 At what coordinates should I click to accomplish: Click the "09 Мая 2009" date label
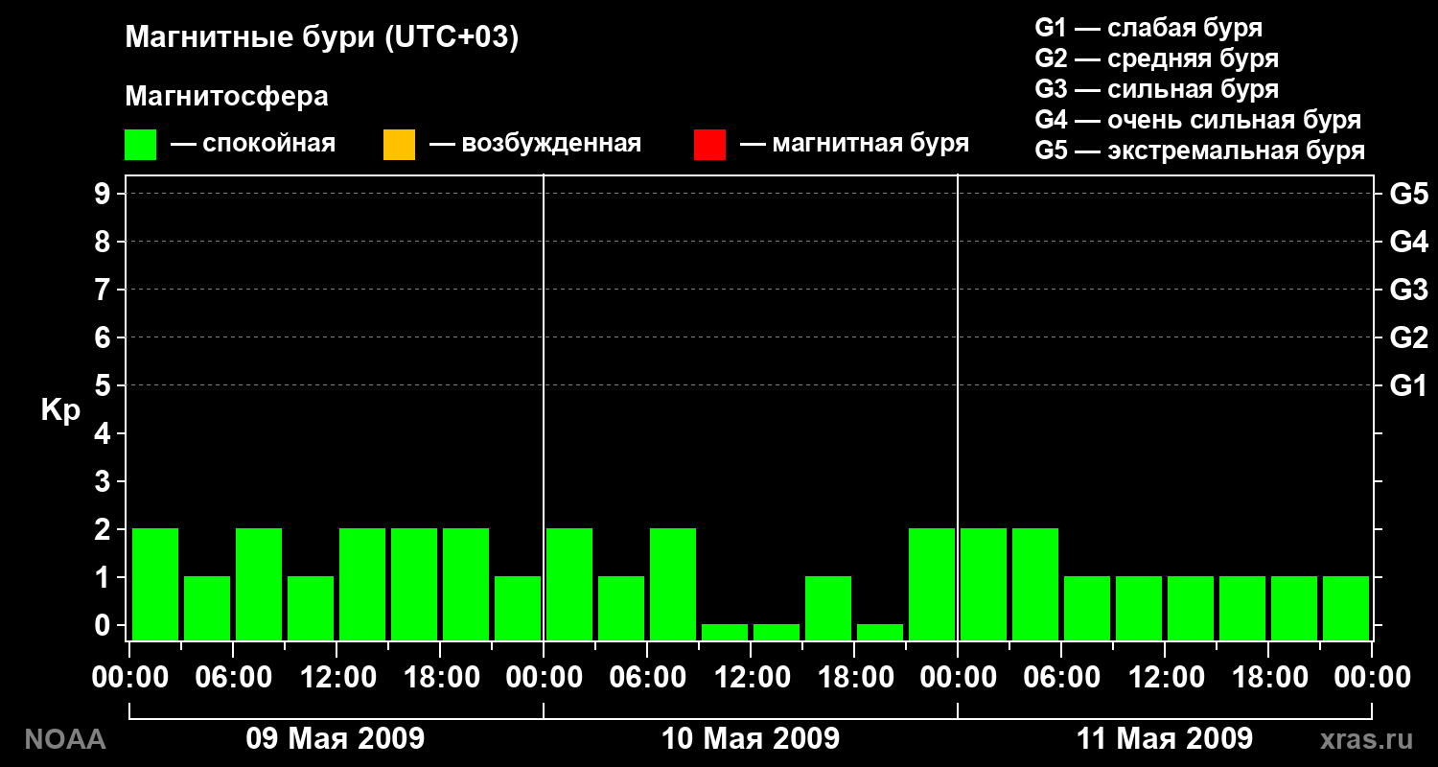[336, 738]
